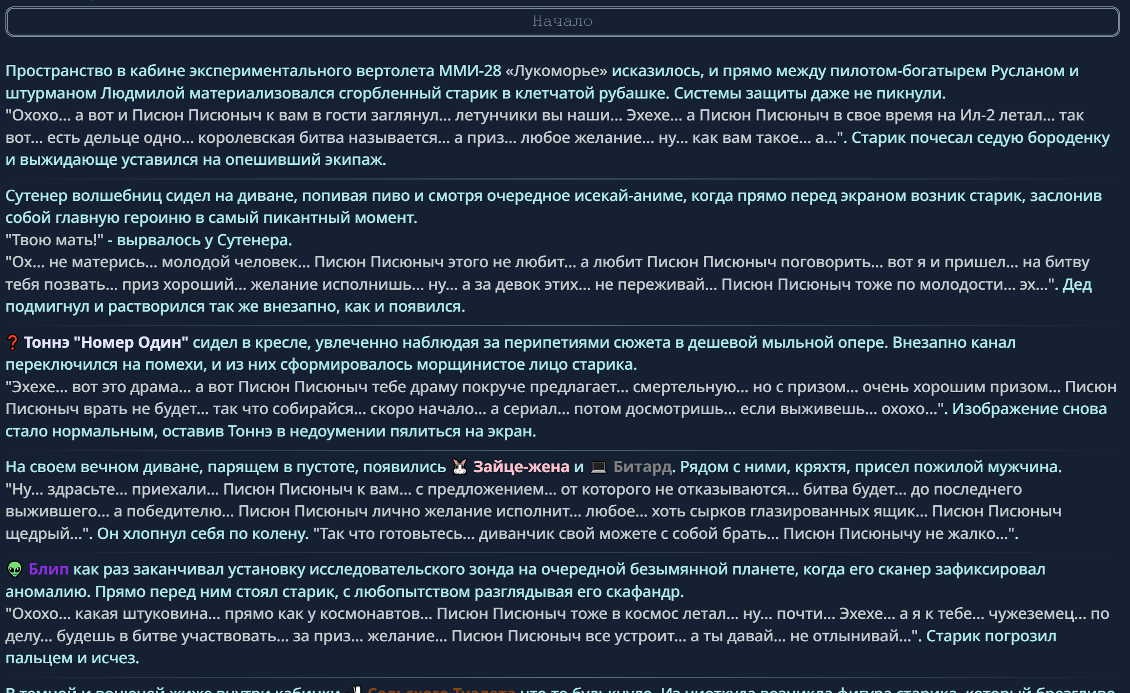The image size is (1130, 693).
Task: Click the "Старик погрозил пальцем и исчез" sentence
Action: (991, 636)
